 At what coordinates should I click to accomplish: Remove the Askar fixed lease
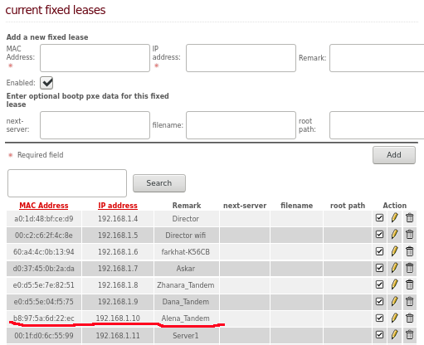point(410,268)
